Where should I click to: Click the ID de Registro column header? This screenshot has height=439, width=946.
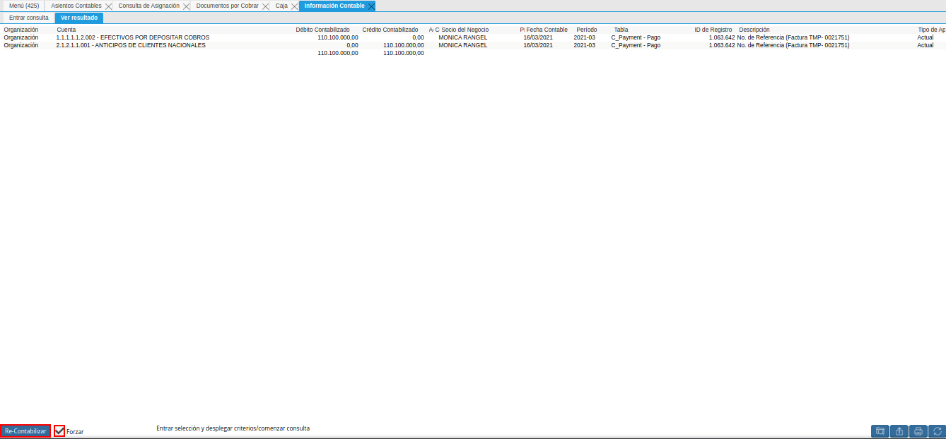pyautogui.click(x=713, y=30)
